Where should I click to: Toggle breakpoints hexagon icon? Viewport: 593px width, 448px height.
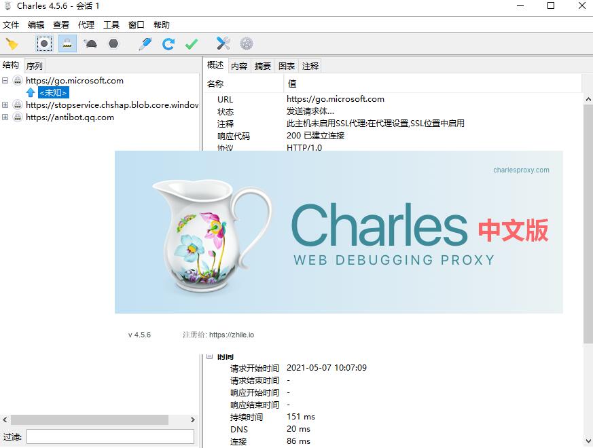113,44
